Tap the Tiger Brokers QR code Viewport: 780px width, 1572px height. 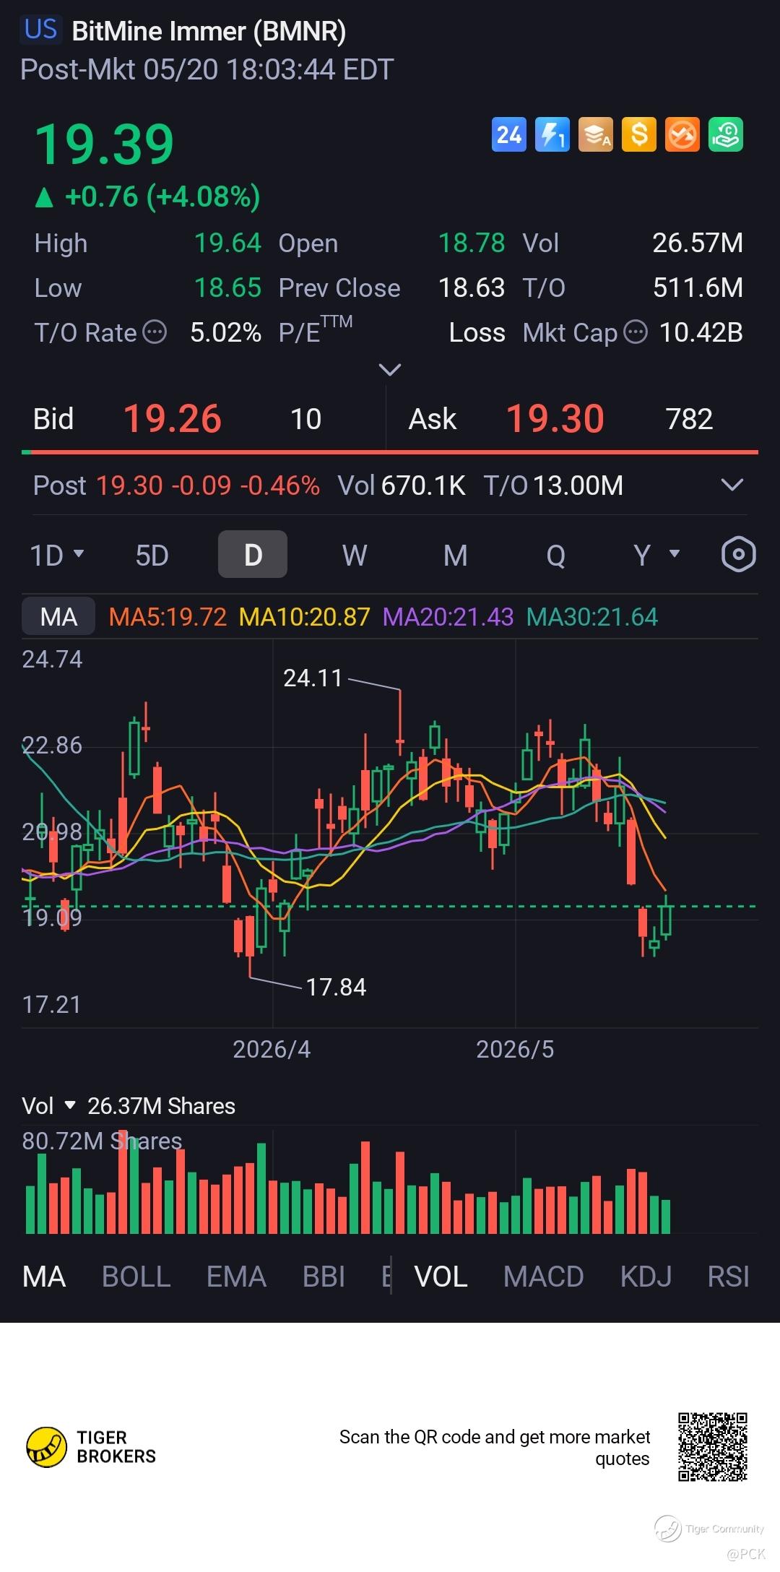(712, 1448)
